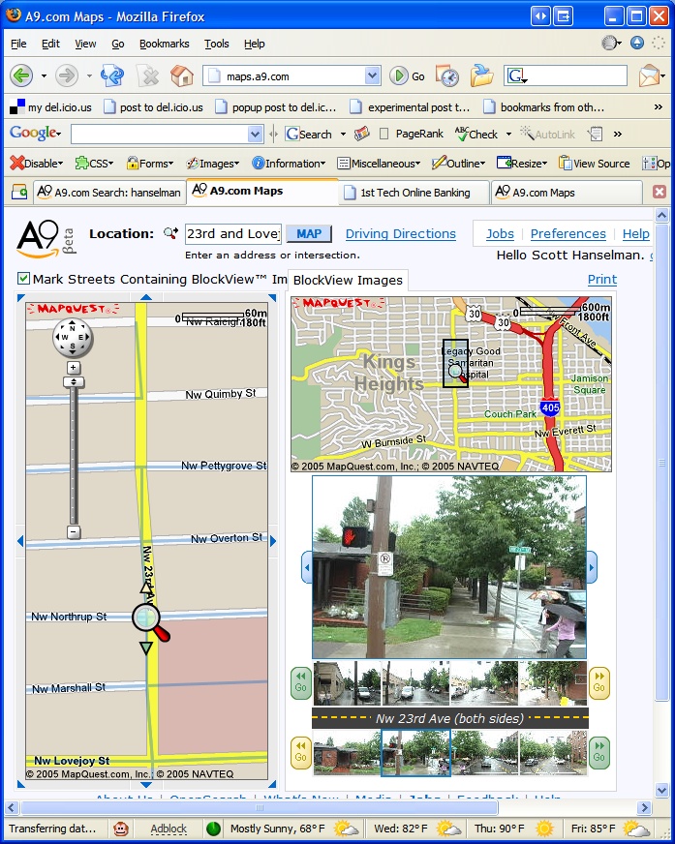Select the highlighted thumbnail in the lower image strip
675x844 pixels.
tap(415, 752)
